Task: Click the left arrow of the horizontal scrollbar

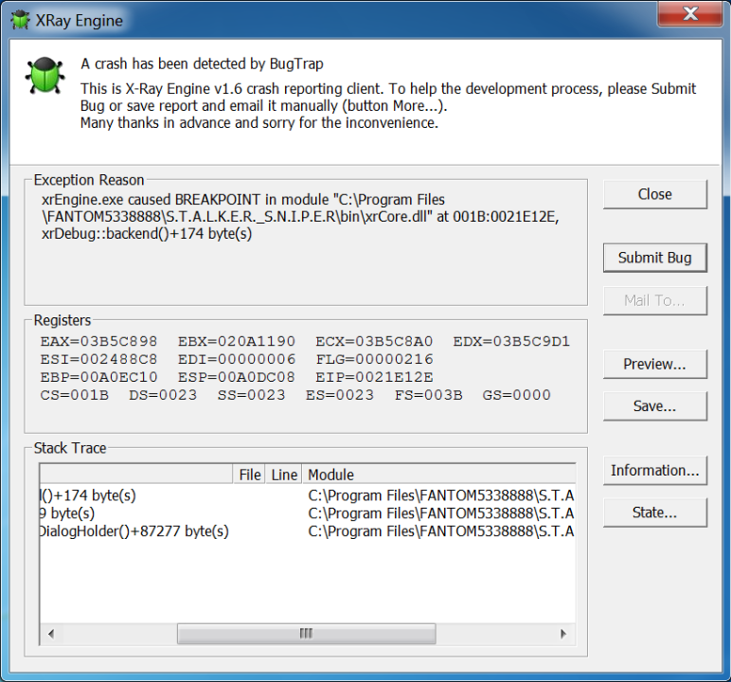Action: coord(50,634)
